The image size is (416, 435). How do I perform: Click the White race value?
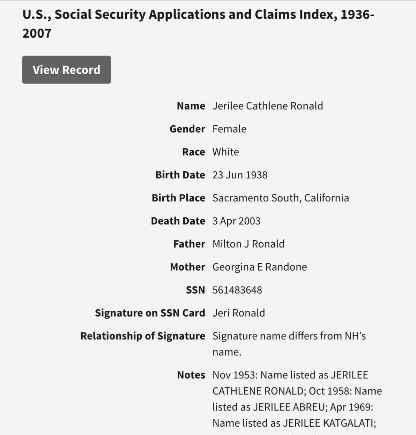point(225,152)
